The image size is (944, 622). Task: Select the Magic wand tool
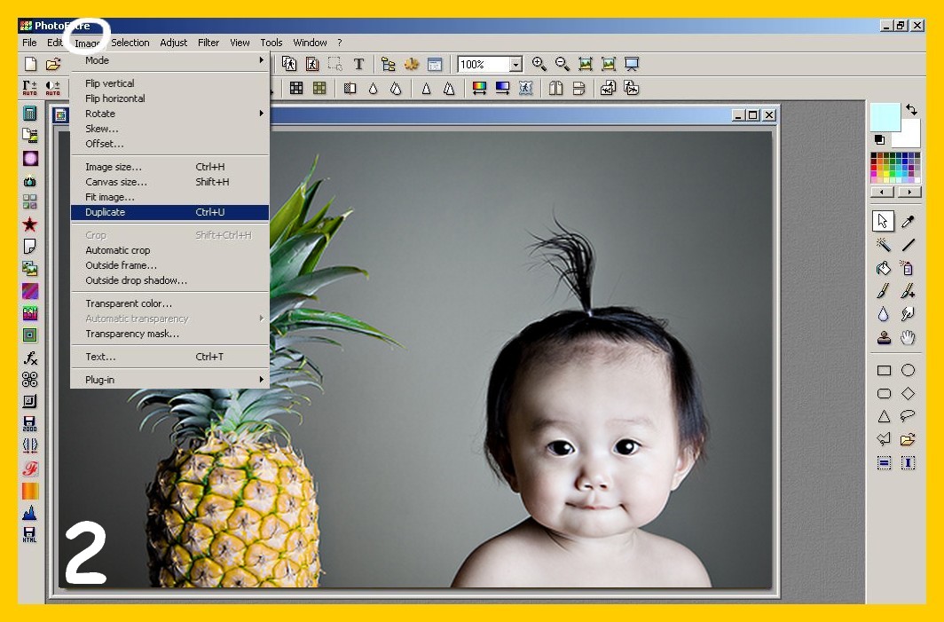pyautogui.click(x=884, y=245)
